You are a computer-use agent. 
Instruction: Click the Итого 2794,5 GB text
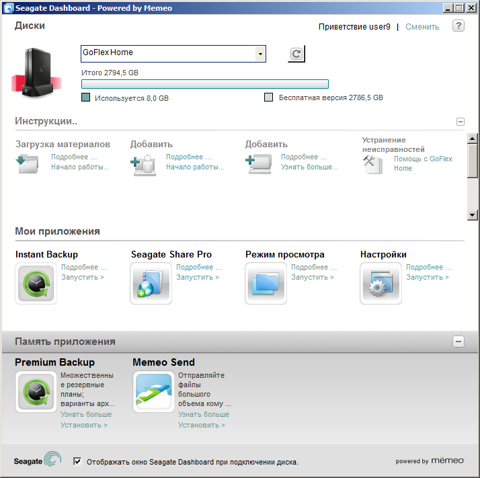[110, 73]
